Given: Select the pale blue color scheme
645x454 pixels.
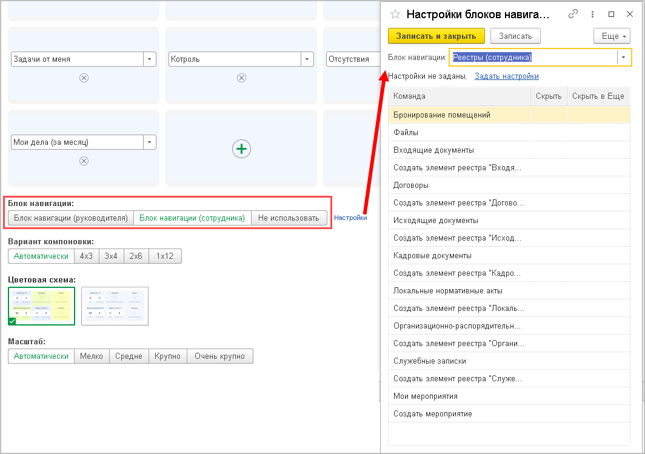Looking at the screenshot, I should (115, 306).
